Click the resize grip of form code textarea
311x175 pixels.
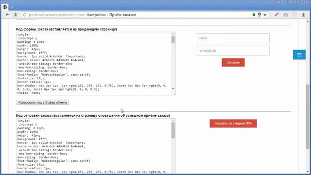pos(173,93)
